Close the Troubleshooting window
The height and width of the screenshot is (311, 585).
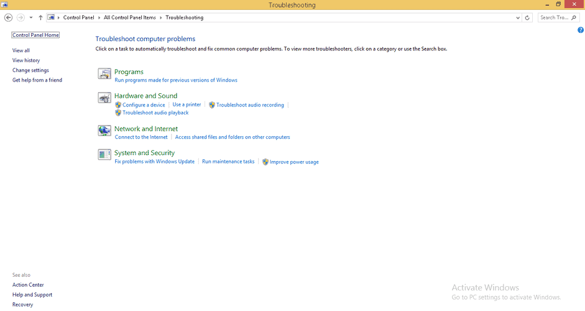[575, 4]
